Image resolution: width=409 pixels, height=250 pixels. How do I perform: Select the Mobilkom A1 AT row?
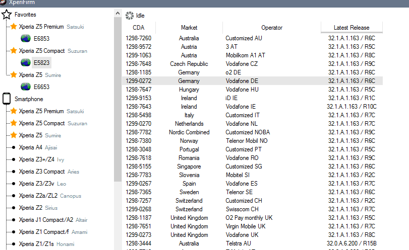click(x=252, y=55)
